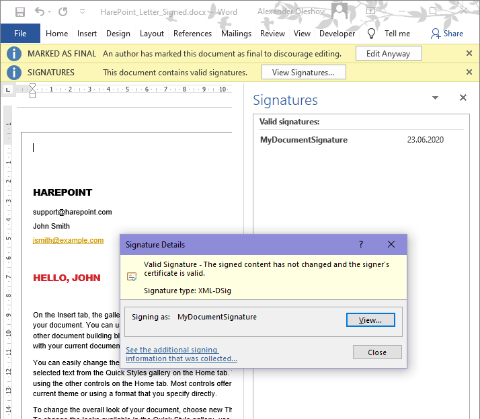Image resolution: width=480 pixels, height=419 pixels.
Task: Click Edit Anyway button
Action: click(x=389, y=54)
